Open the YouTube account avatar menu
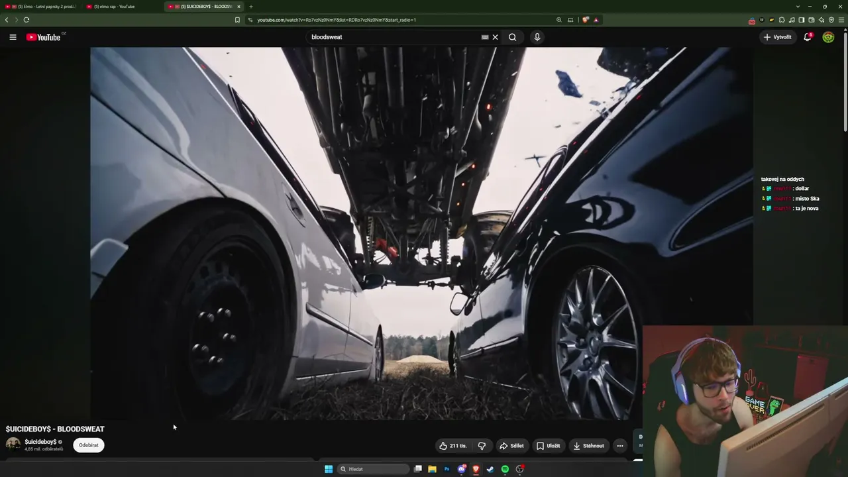This screenshot has width=848, height=477. click(x=828, y=37)
